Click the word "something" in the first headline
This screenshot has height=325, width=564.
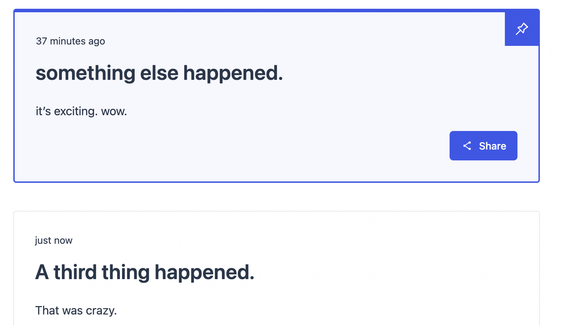(85, 73)
